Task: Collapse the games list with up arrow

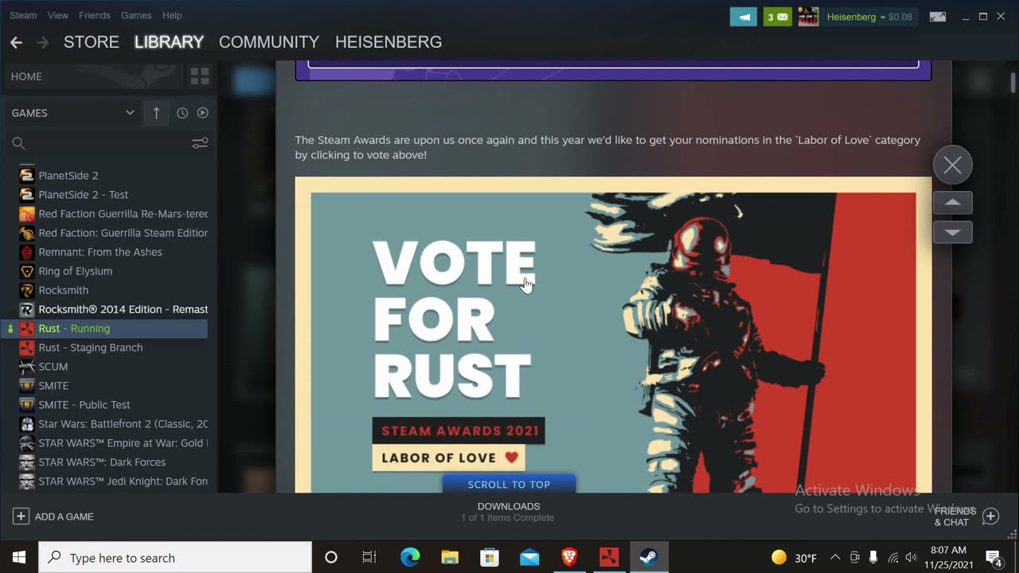Action: (x=156, y=113)
